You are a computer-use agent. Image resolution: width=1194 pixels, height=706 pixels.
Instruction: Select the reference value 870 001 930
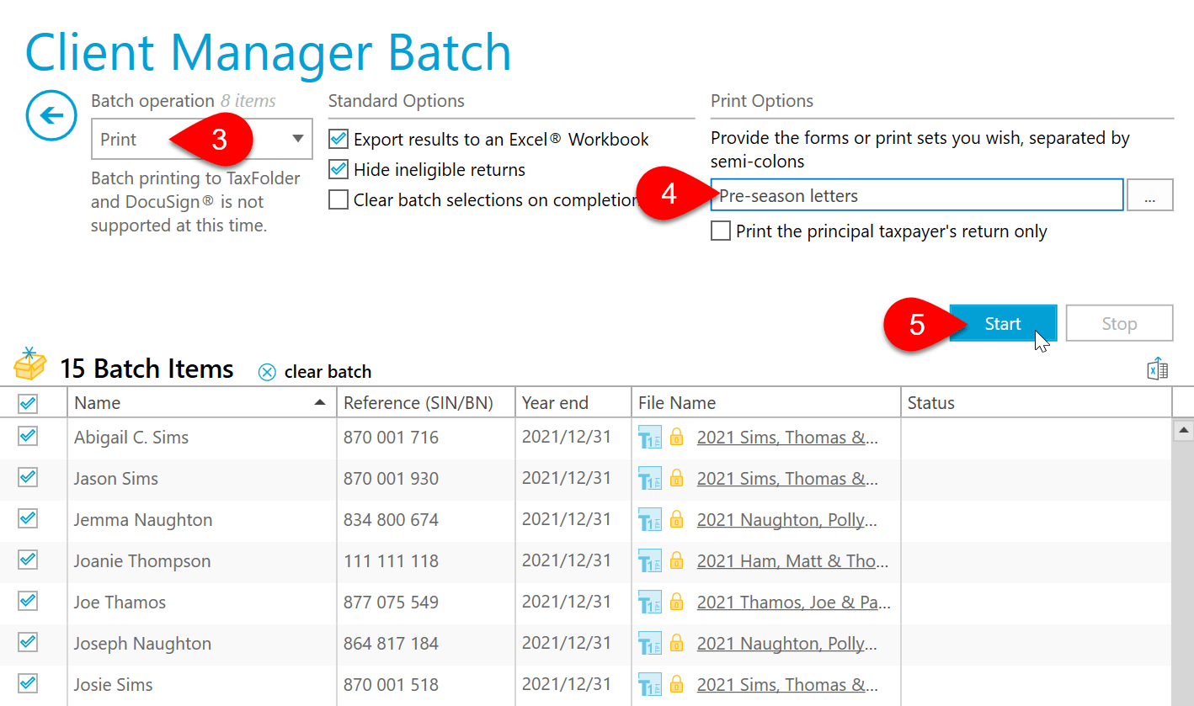(x=391, y=479)
